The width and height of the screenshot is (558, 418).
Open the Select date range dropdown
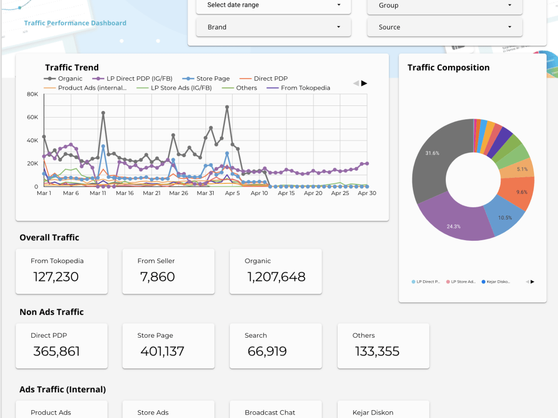[x=273, y=6]
